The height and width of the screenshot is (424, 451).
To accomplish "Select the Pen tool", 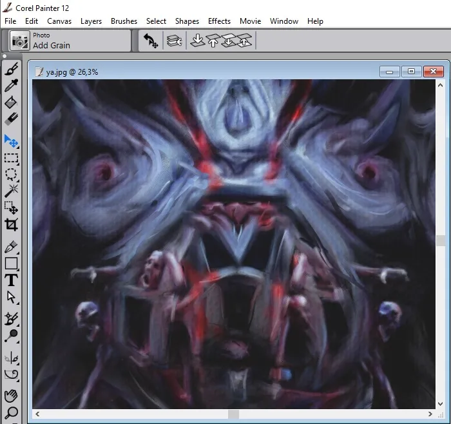I will pyautogui.click(x=11, y=247).
